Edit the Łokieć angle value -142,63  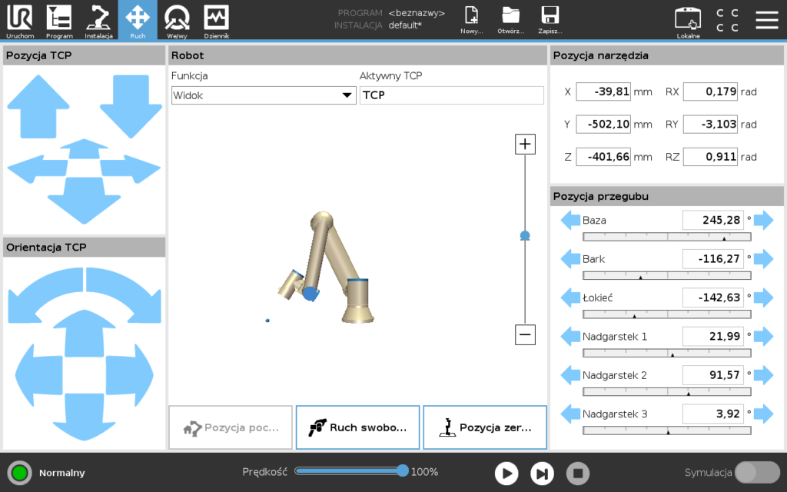tap(713, 298)
